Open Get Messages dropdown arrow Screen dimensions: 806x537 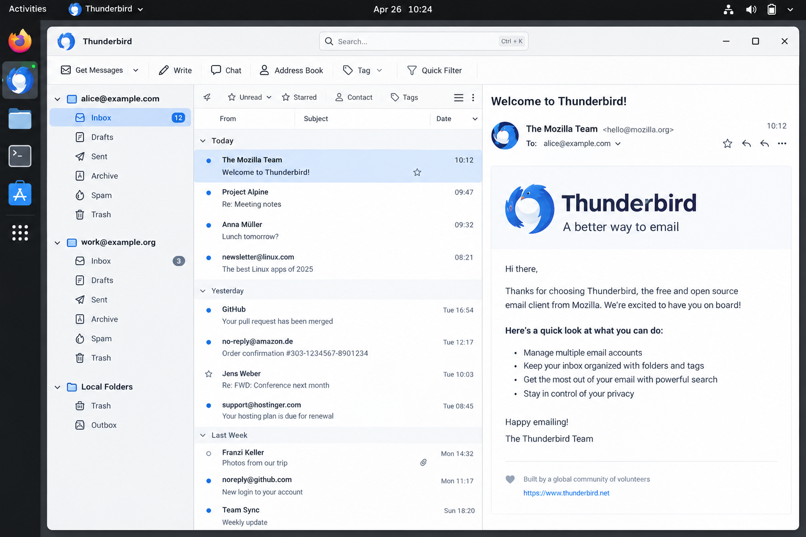coord(136,70)
